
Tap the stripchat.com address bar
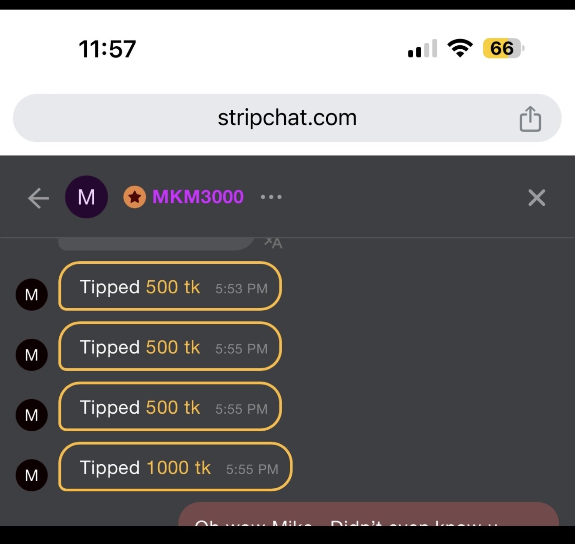click(287, 118)
